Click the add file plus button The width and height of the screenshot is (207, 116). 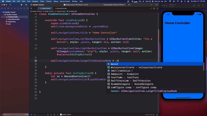(2, 114)
